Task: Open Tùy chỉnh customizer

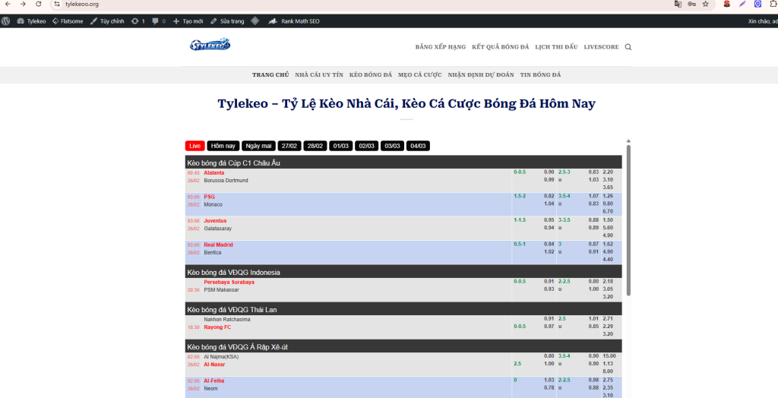Action: tap(107, 21)
